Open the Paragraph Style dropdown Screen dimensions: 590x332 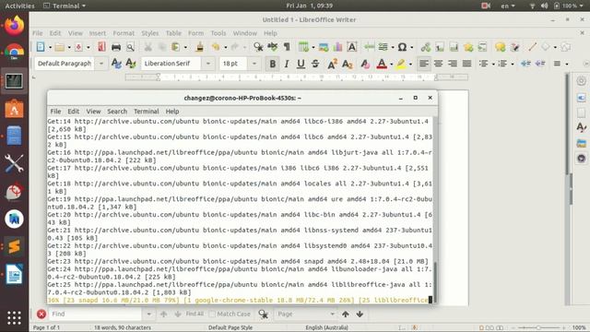point(101,64)
